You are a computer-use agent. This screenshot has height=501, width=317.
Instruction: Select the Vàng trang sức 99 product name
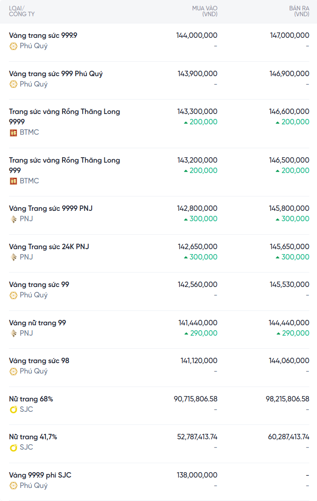tap(39, 285)
